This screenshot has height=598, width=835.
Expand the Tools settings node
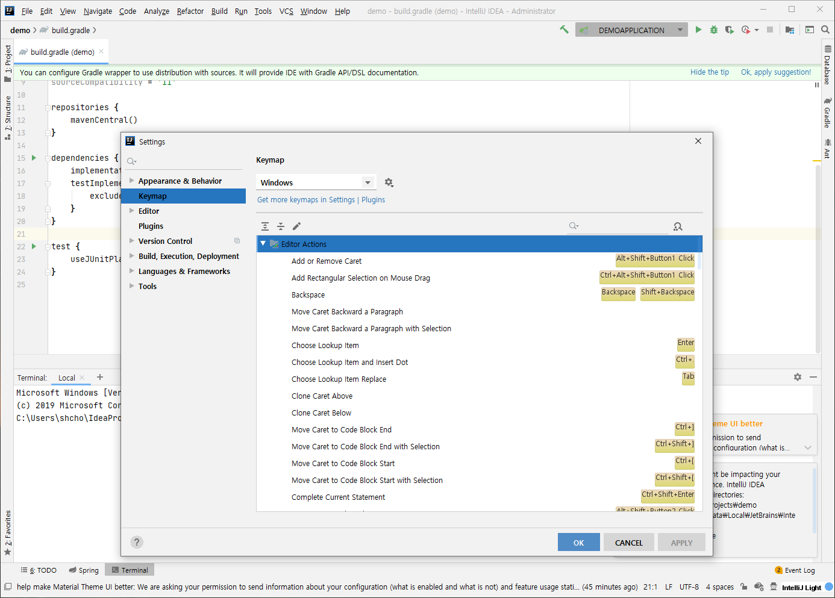[132, 285]
